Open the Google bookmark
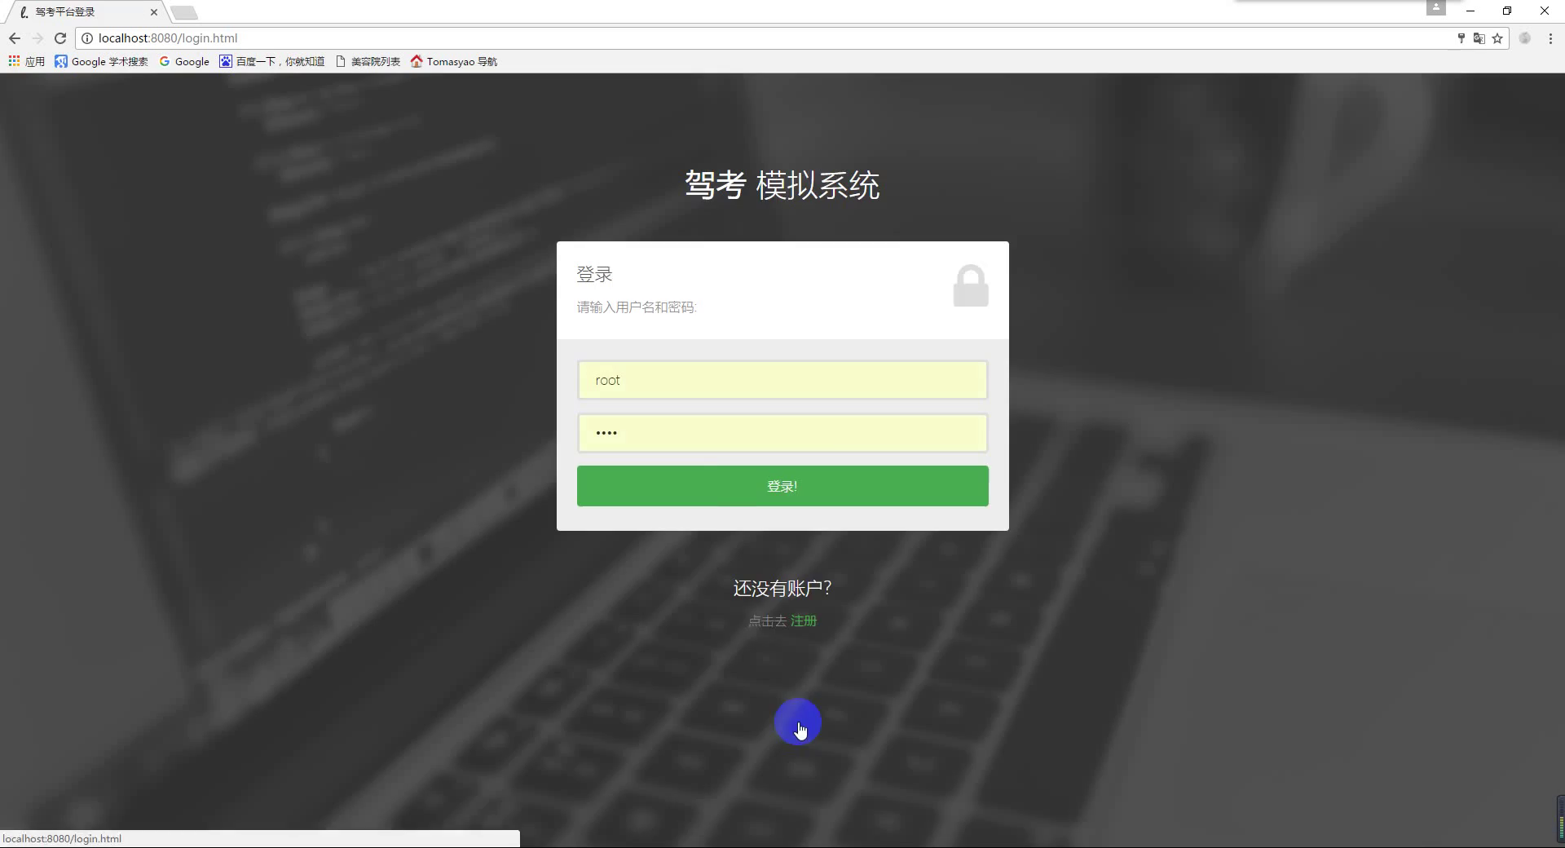Screen dimensions: 1565x848 (x=184, y=61)
